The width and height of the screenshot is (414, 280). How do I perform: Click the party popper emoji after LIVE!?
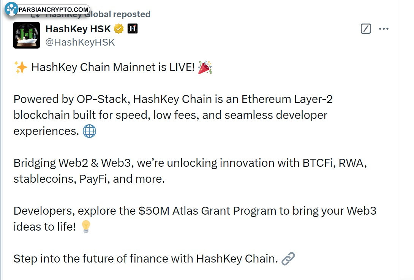tap(205, 68)
